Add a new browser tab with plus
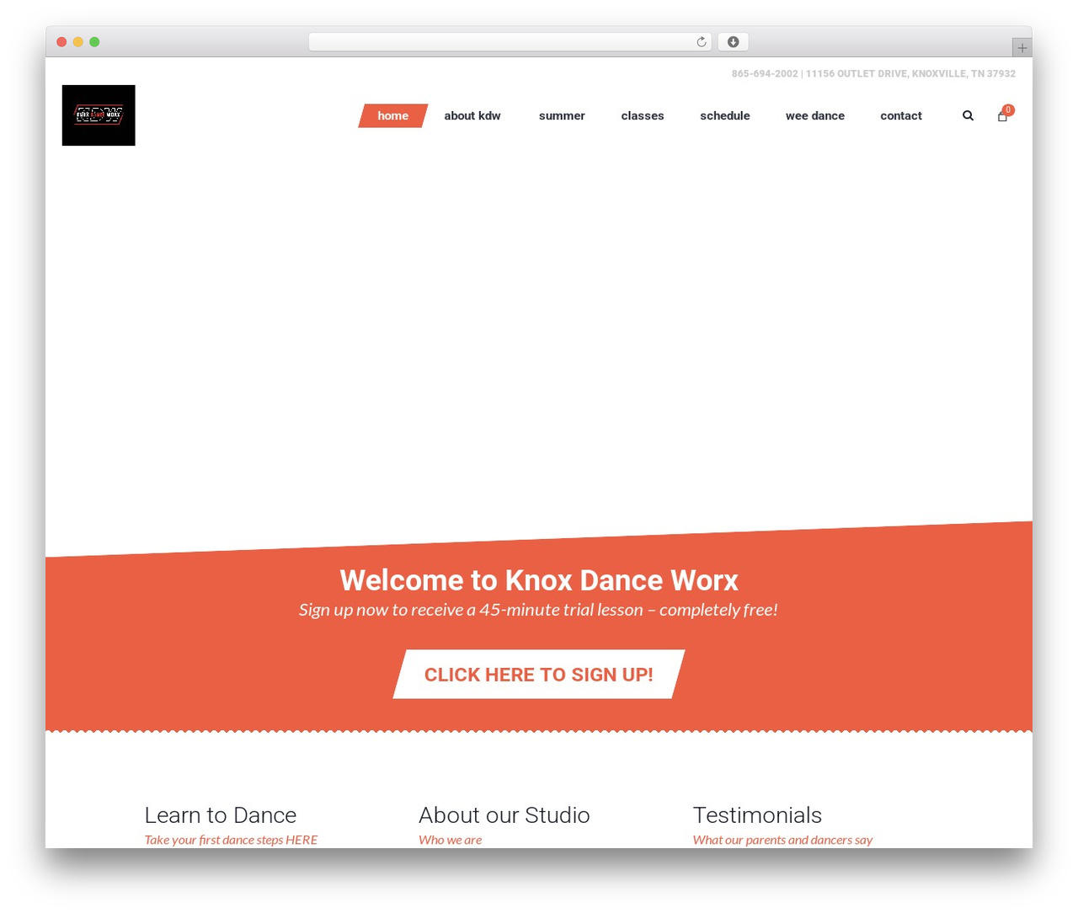This screenshot has width=1078, height=913. point(1022,48)
